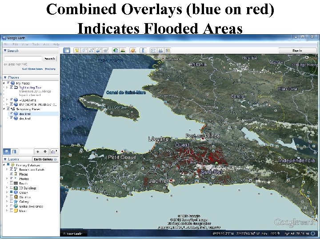Click the Weather sun layer icon
The width and height of the screenshot is (320, 240).
tap(16, 197)
